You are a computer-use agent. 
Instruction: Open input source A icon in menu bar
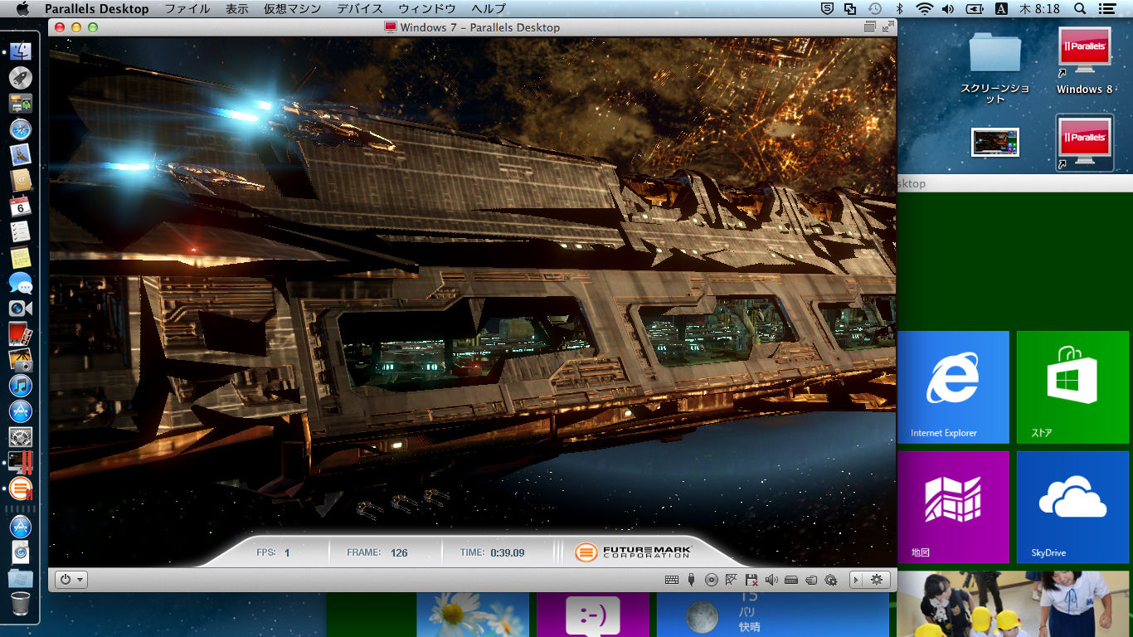coord(1001,8)
